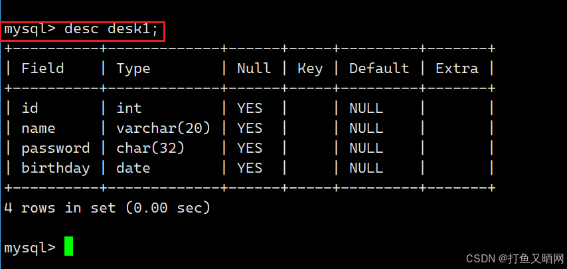Click the 'Null' column header
This screenshot has height=269, width=567.
click(x=254, y=68)
